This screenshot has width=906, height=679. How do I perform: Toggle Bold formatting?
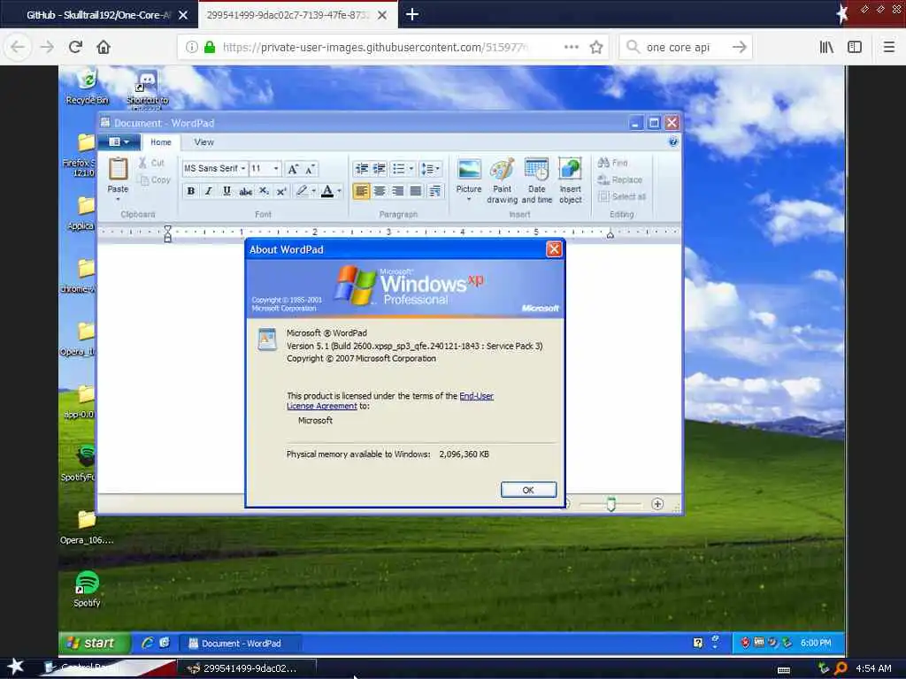[x=191, y=191]
